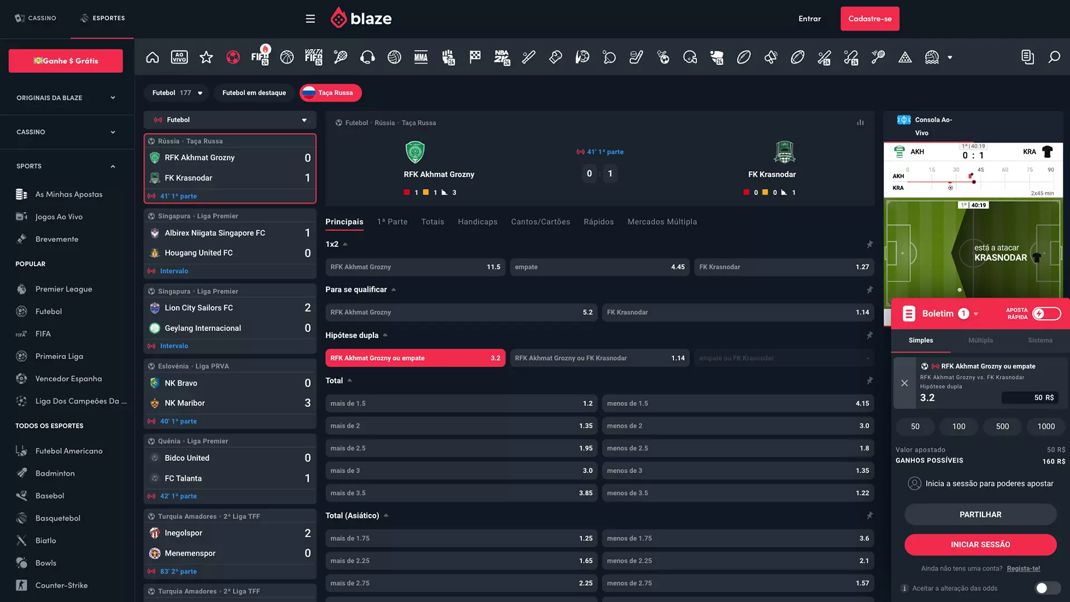This screenshot has height=602, width=1070.
Task: Select the NBA 2K24 icon
Action: [502, 57]
